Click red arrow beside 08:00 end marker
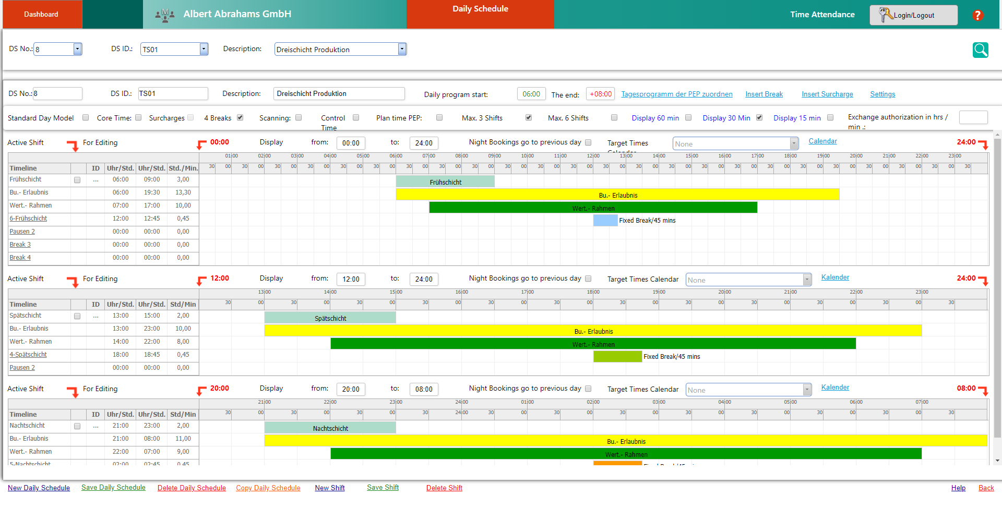The height and width of the screenshot is (508, 1002). click(983, 391)
